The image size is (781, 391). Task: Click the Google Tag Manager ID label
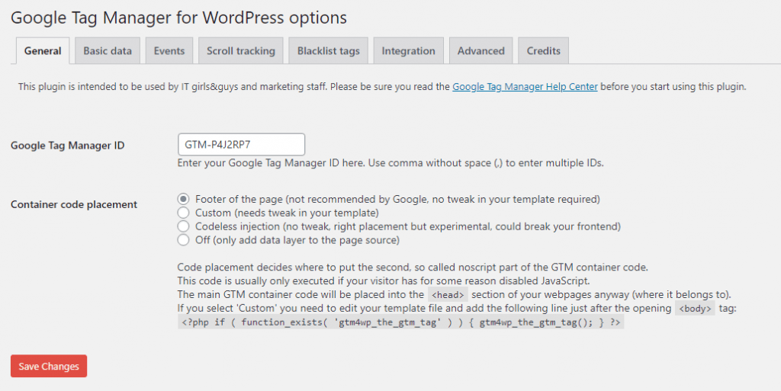click(x=68, y=146)
